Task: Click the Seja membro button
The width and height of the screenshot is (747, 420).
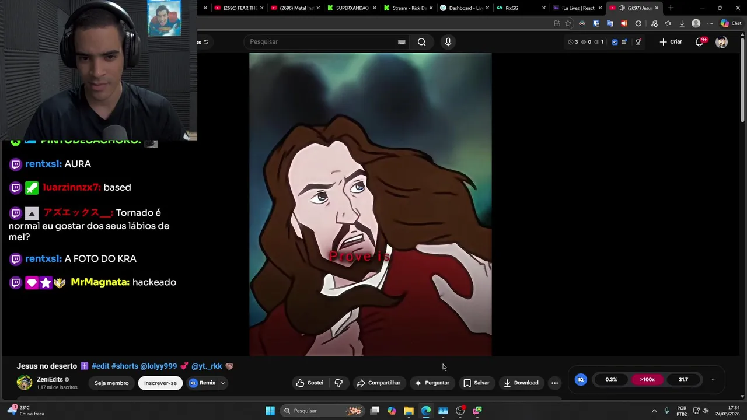Action: 111,383
